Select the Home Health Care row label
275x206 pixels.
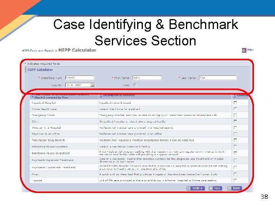(44, 109)
